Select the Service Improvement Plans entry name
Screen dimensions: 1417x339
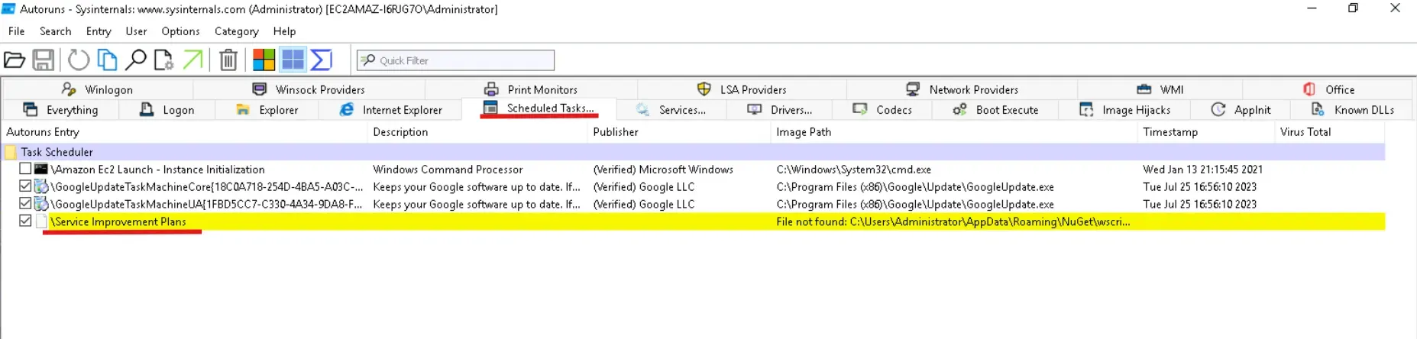(118, 222)
